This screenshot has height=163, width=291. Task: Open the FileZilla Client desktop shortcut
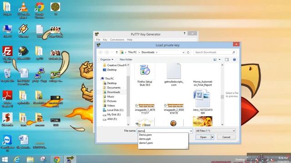coord(7,54)
